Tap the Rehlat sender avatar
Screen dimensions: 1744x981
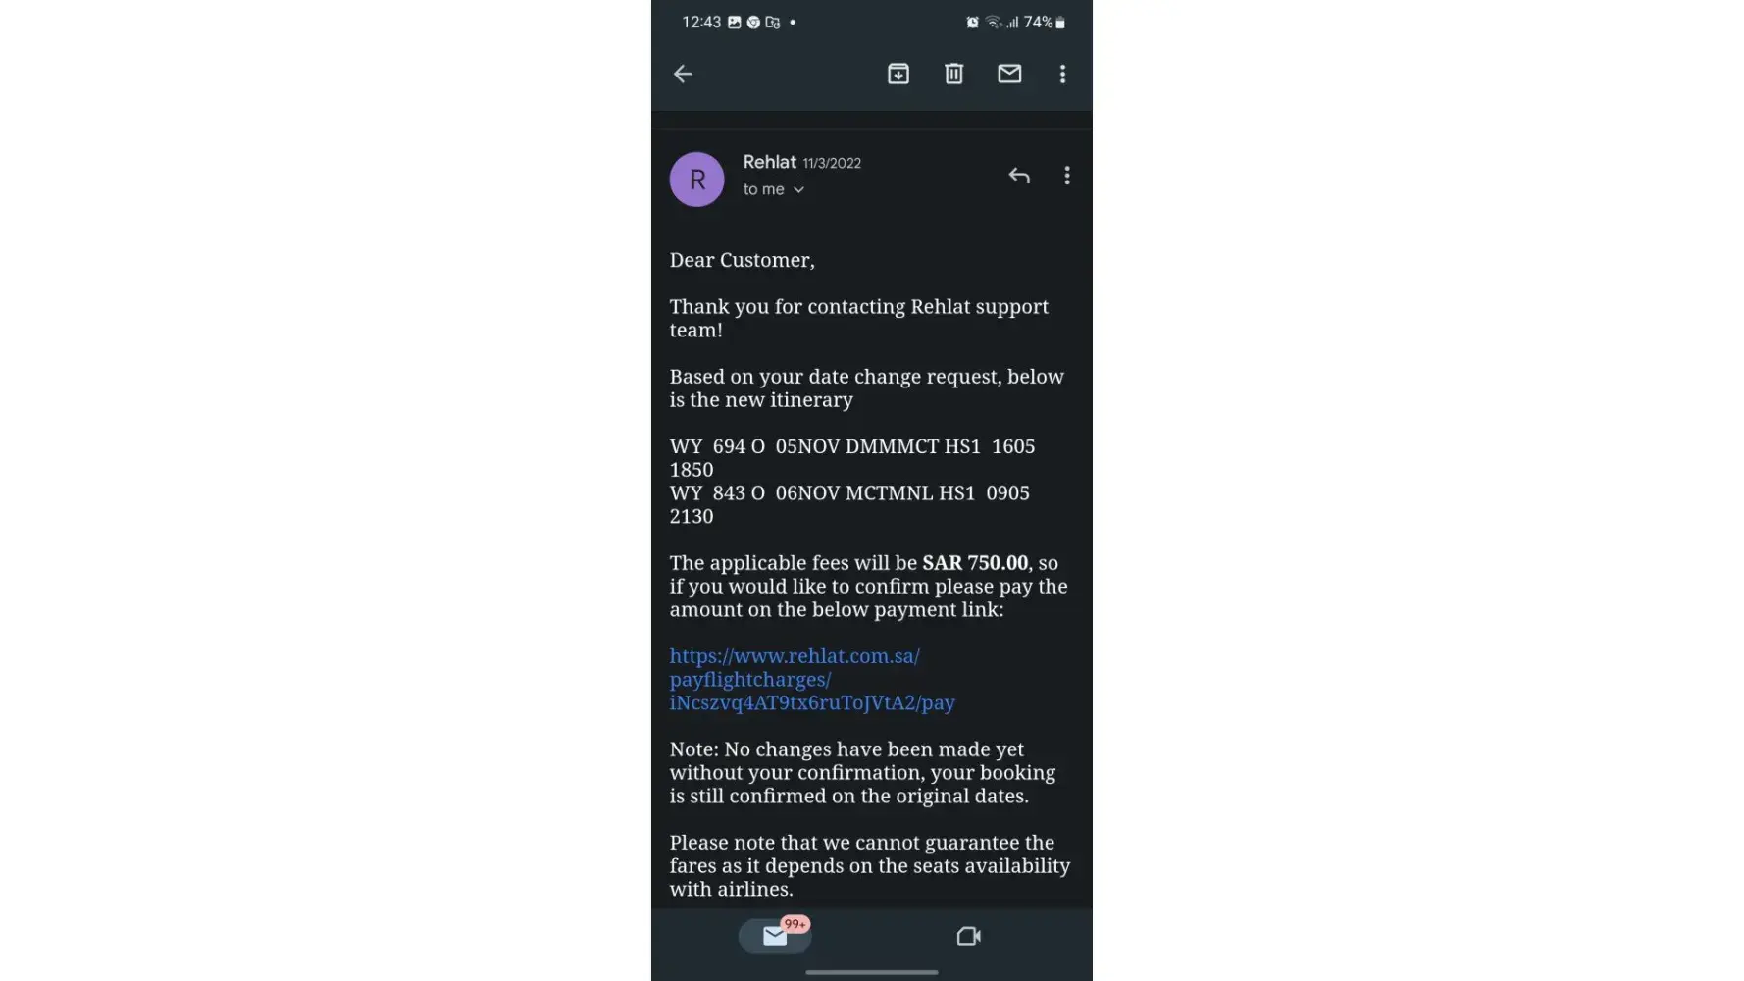point(696,180)
